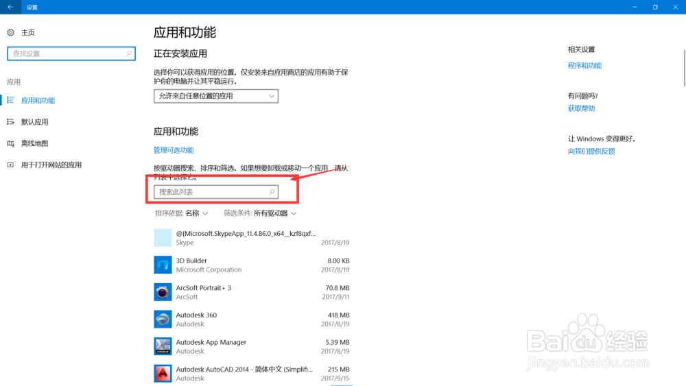This screenshot has height=386, width=686.
Task: Click the ArcSoft Portrait+ 3 icon
Action: coord(163,292)
